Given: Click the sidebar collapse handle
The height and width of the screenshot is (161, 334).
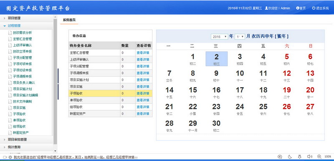Looking at the screenshot, I should coord(58,84).
